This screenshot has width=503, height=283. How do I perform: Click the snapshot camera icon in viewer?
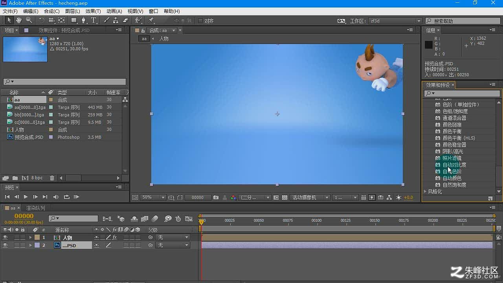tap(216, 197)
